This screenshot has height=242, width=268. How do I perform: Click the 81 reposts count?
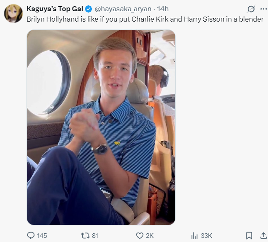95,236
